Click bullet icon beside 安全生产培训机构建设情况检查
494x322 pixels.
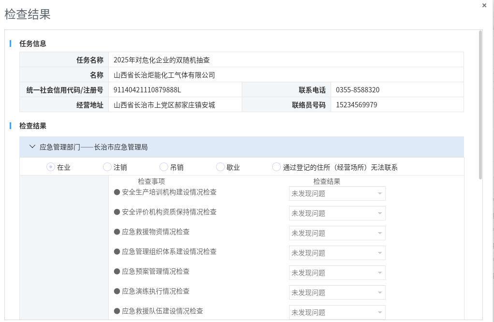pos(116,192)
